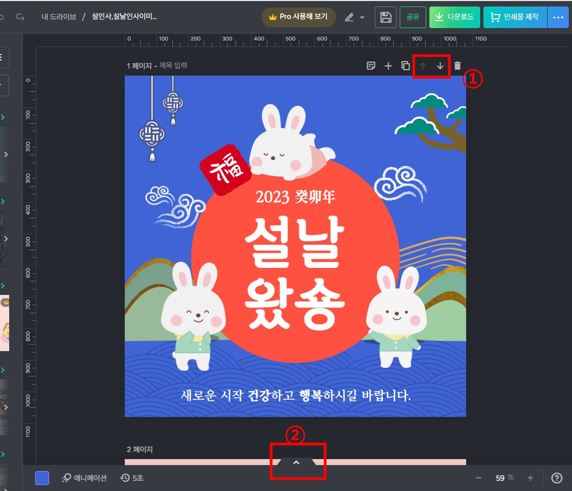This screenshot has height=491, width=572.
Task: Select the pencil edit tool icon
Action: coord(349,17)
